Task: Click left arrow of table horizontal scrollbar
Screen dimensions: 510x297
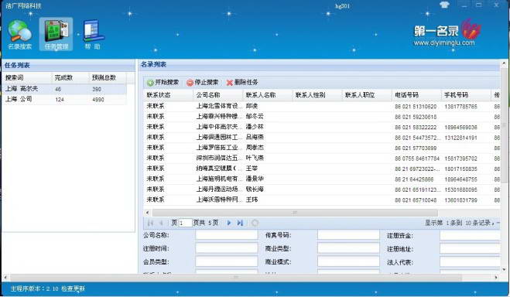Action: pyautogui.click(x=147, y=213)
